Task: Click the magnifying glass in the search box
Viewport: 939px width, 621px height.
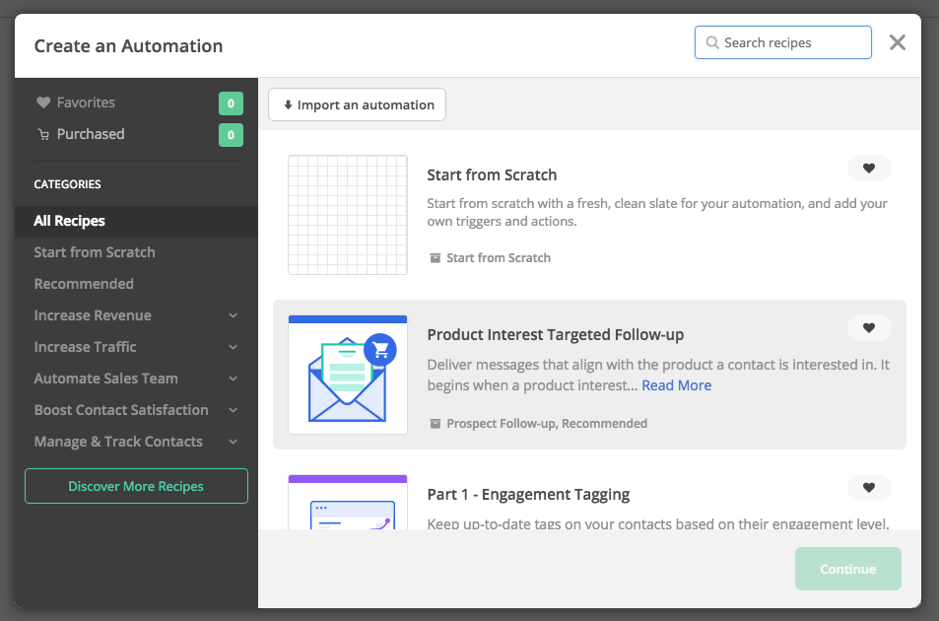Action: click(x=711, y=42)
